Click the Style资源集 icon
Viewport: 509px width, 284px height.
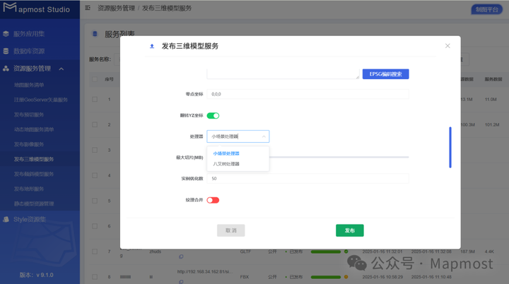(x=6, y=220)
